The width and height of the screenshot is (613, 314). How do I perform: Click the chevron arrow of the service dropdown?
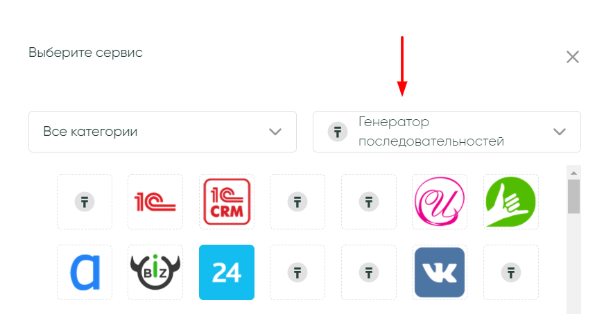pos(560,132)
